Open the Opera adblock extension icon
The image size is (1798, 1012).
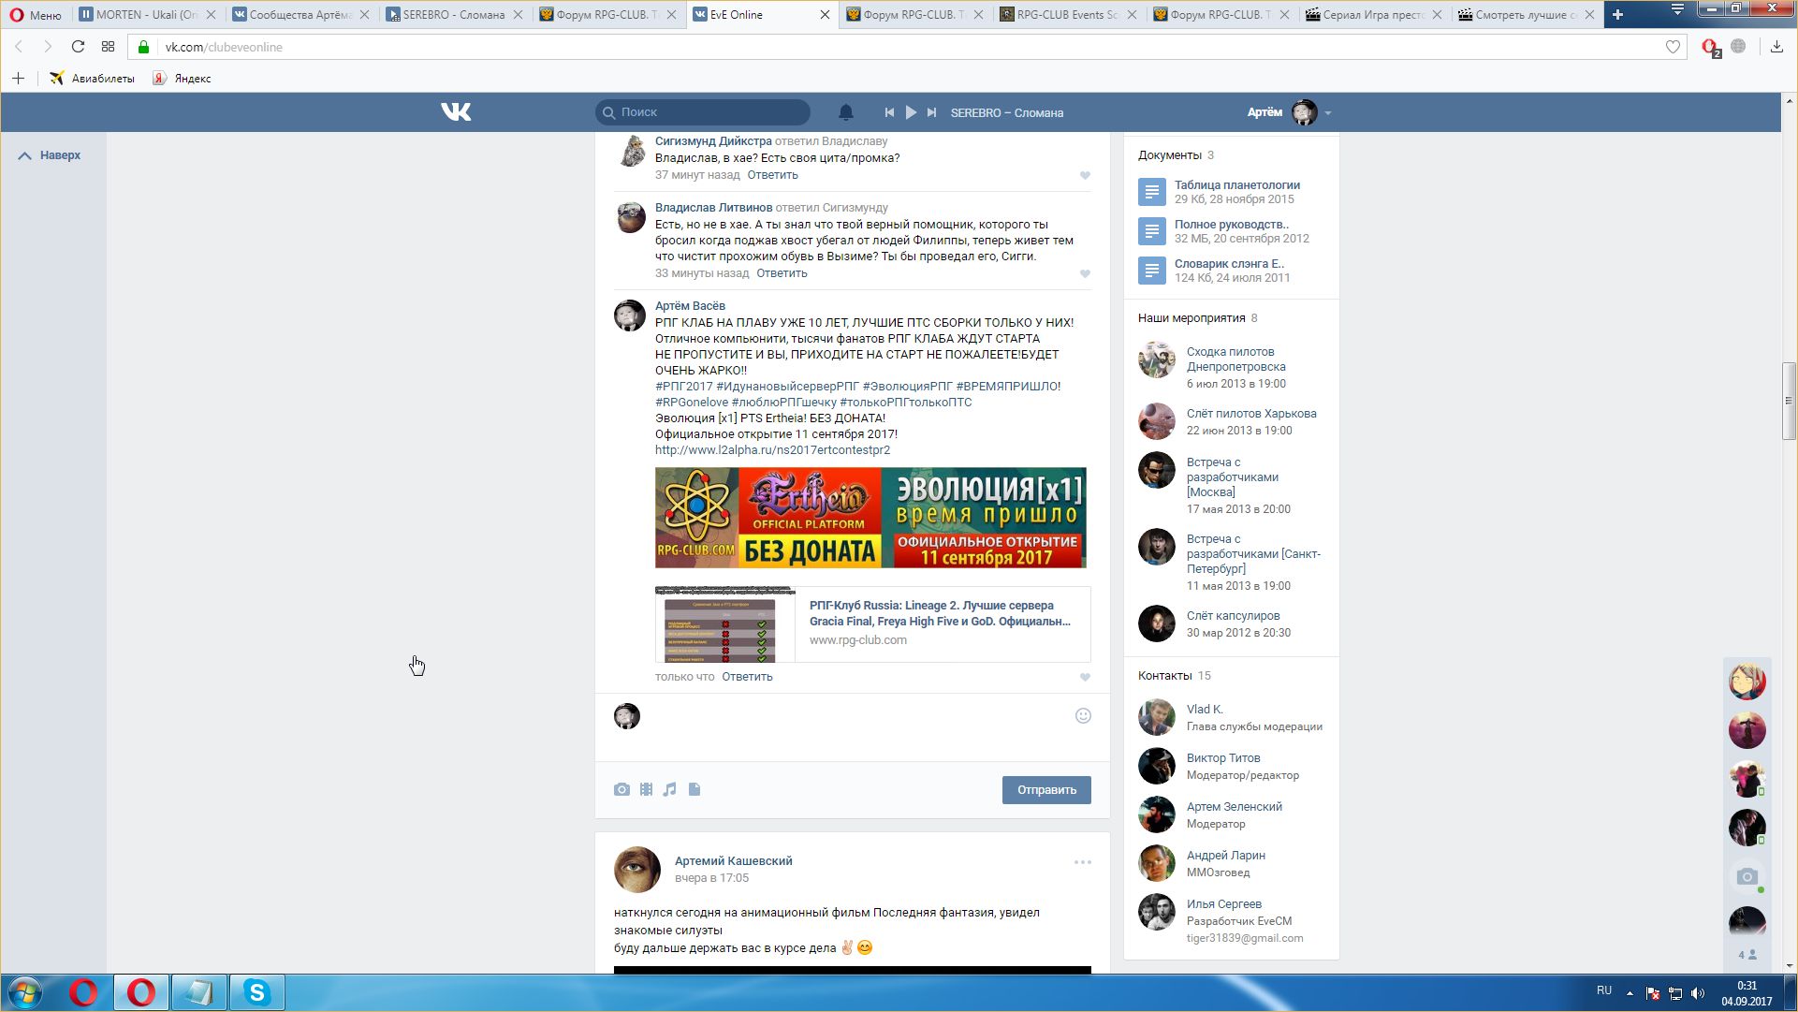(1710, 48)
